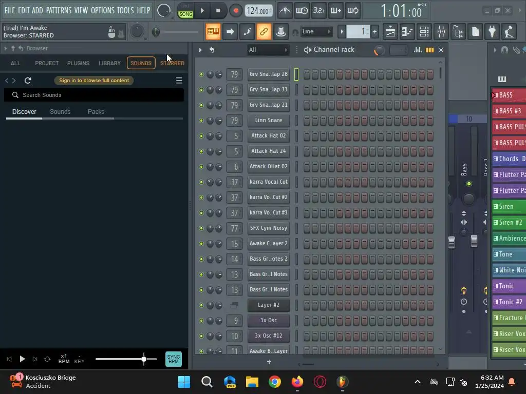Screen dimensions: 526x394
Task: Expand the Channel rack menu arrow
Action: (200, 50)
